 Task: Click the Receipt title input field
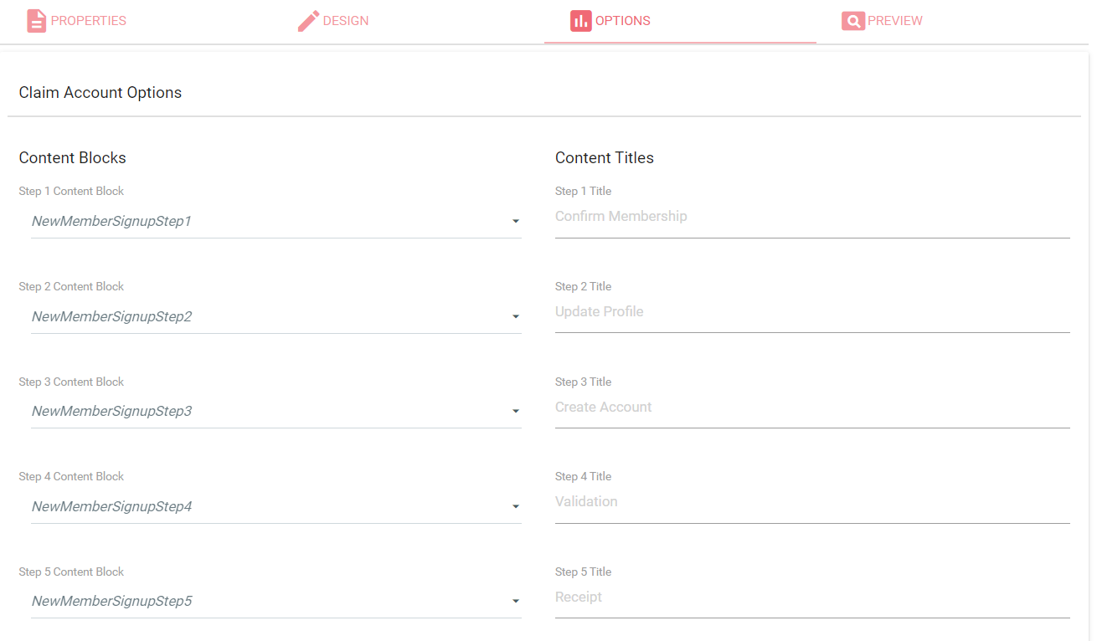point(811,597)
